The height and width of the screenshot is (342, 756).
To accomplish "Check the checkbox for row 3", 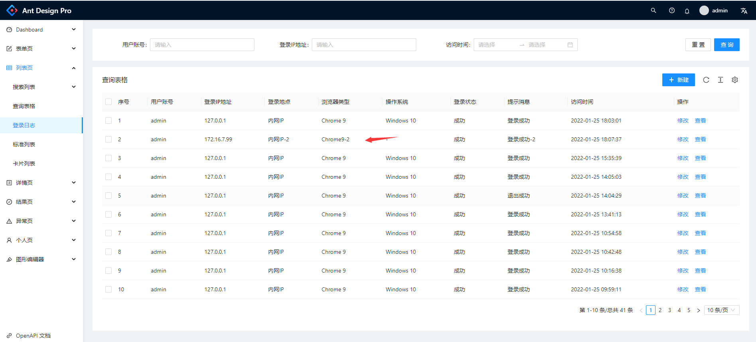I will click(x=108, y=158).
